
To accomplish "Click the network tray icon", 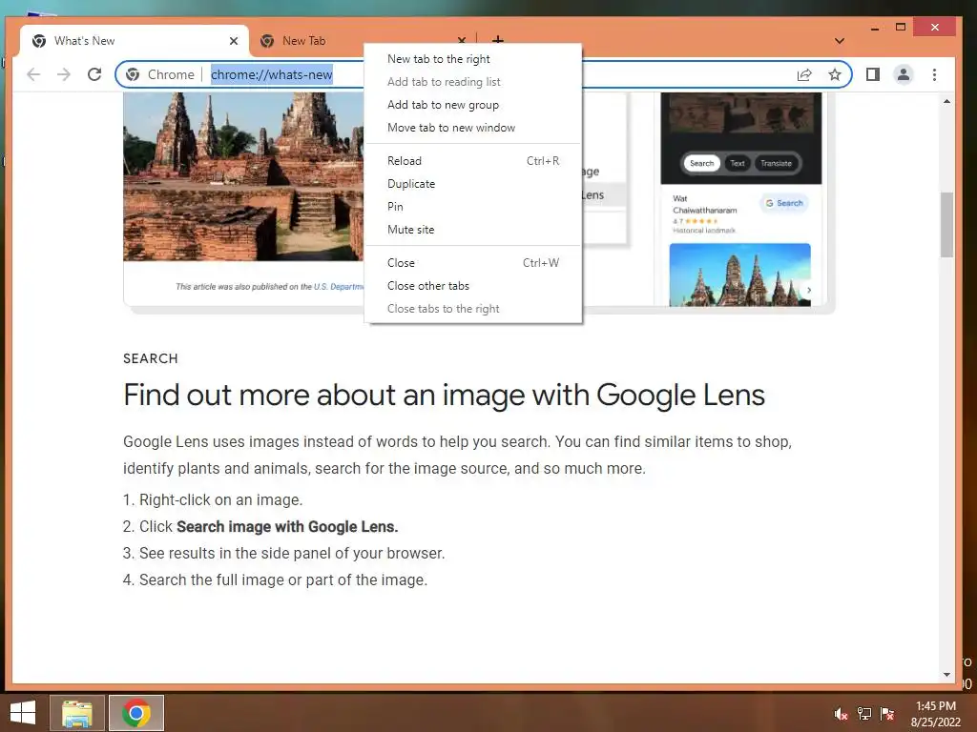I will (x=864, y=714).
